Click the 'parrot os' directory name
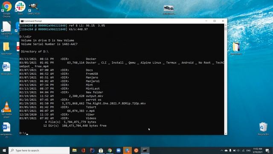Viewport: 273px width, 154px height. click(93, 100)
